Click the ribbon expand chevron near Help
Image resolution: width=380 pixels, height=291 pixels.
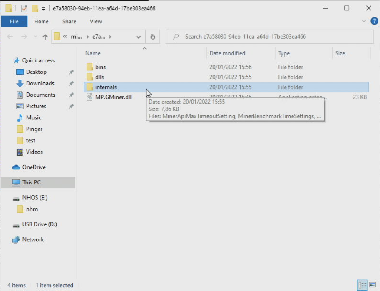point(364,21)
